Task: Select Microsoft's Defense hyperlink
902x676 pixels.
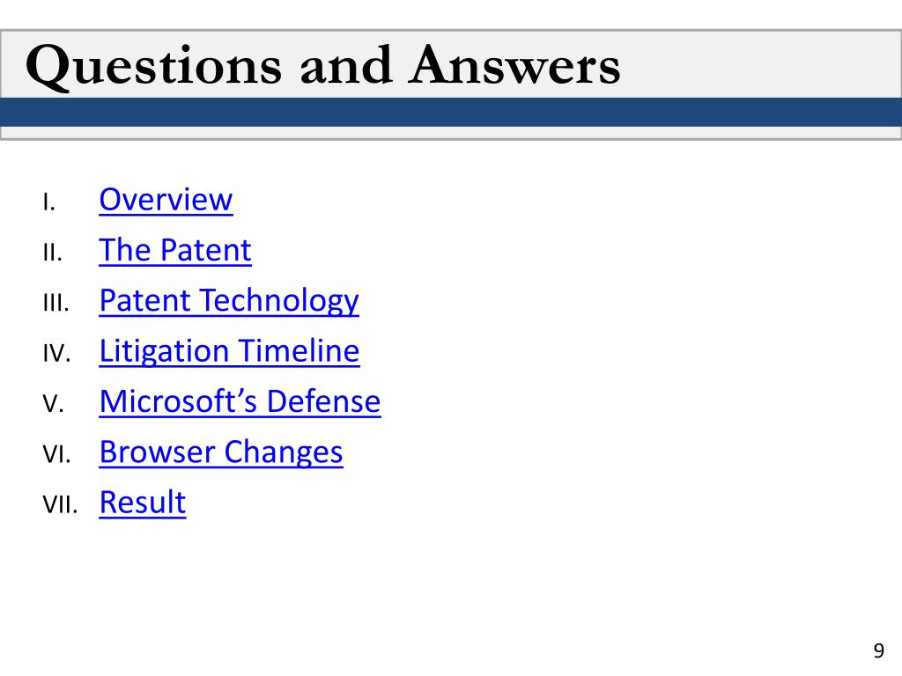Action: click(x=240, y=401)
